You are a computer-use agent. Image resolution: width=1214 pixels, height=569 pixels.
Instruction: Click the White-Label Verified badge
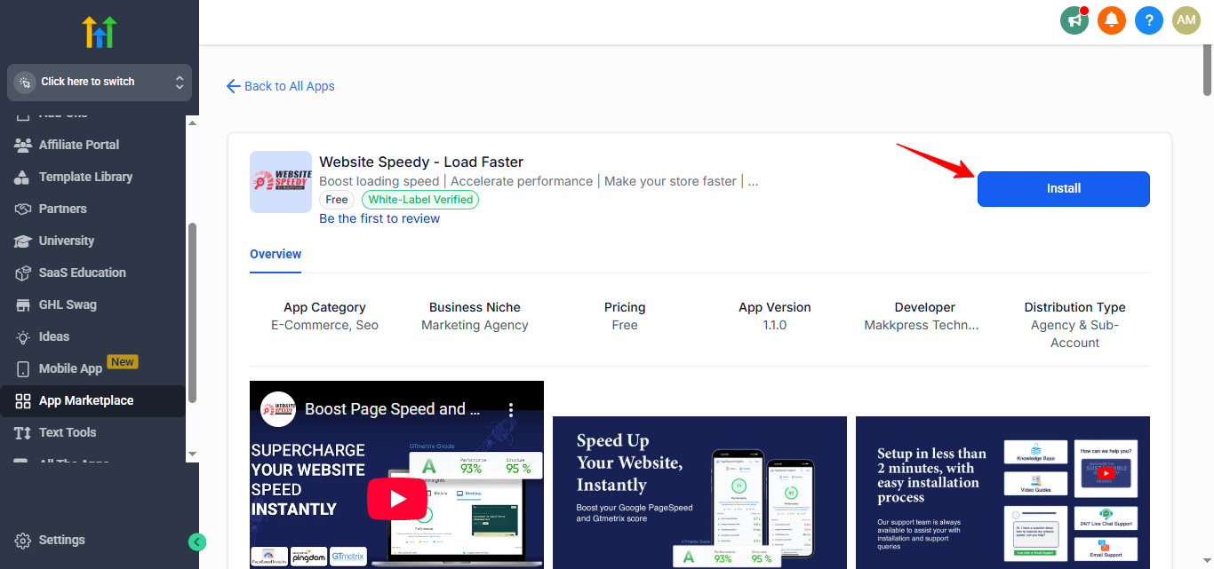(x=420, y=200)
